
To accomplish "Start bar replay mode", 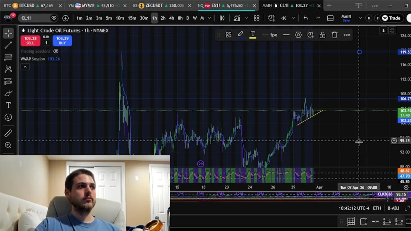I will tap(284, 18).
